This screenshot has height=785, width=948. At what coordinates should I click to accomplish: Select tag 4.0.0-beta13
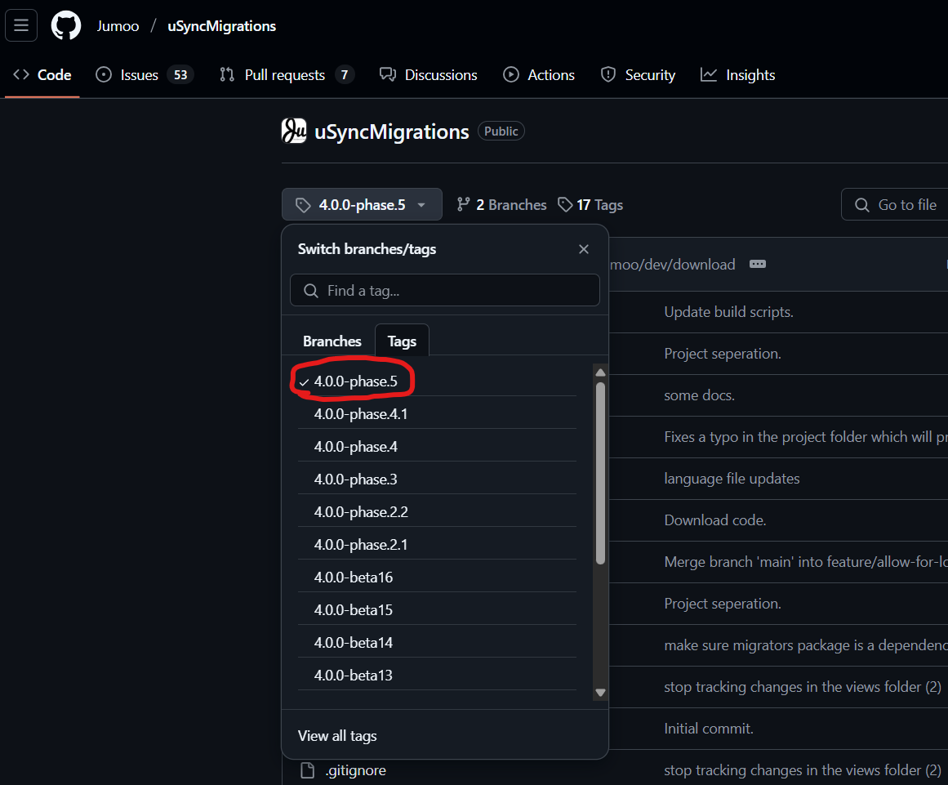pyautogui.click(x=437, y=675)
